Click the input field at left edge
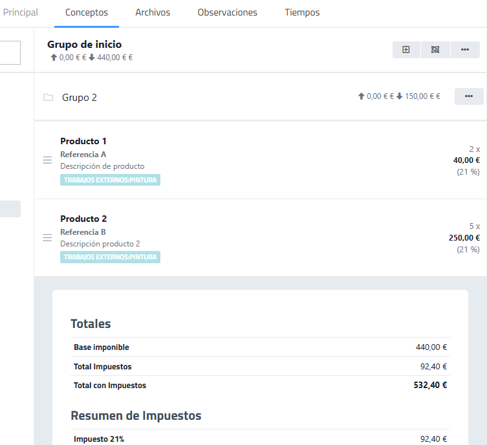The height and width of the screenshot is (445, 487). click(x=10, y=52)
